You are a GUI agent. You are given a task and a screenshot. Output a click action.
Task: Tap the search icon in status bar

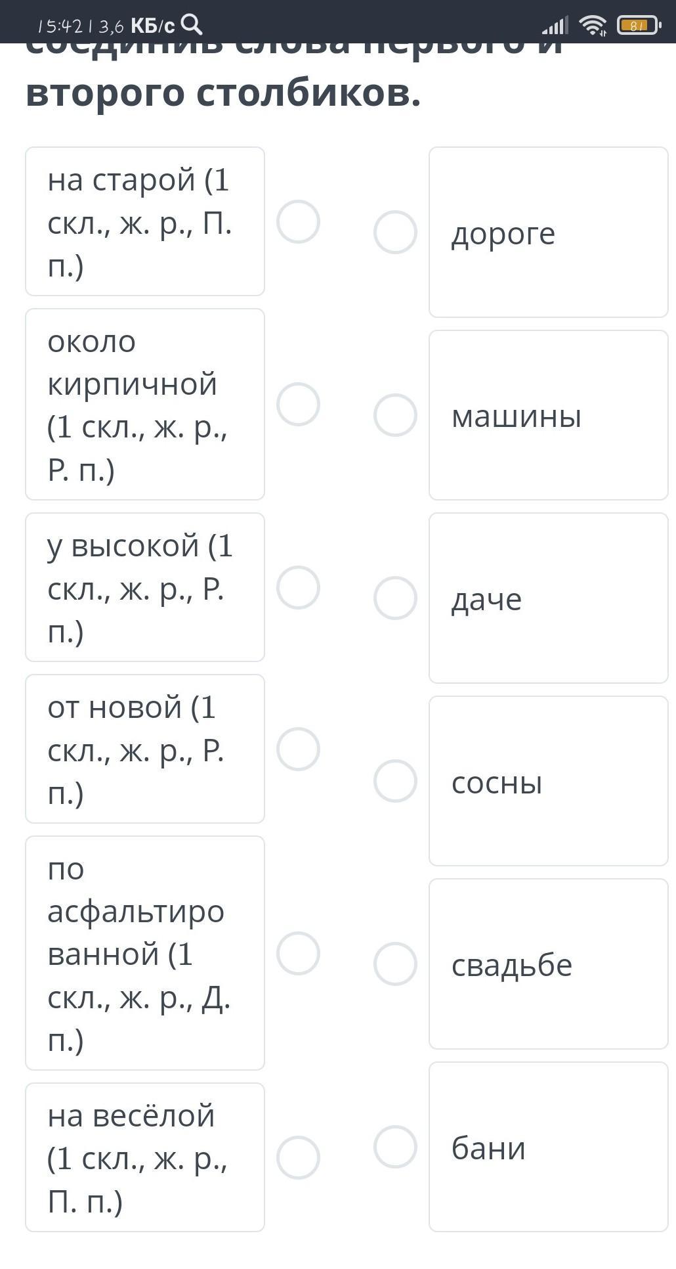click(192, 25)
